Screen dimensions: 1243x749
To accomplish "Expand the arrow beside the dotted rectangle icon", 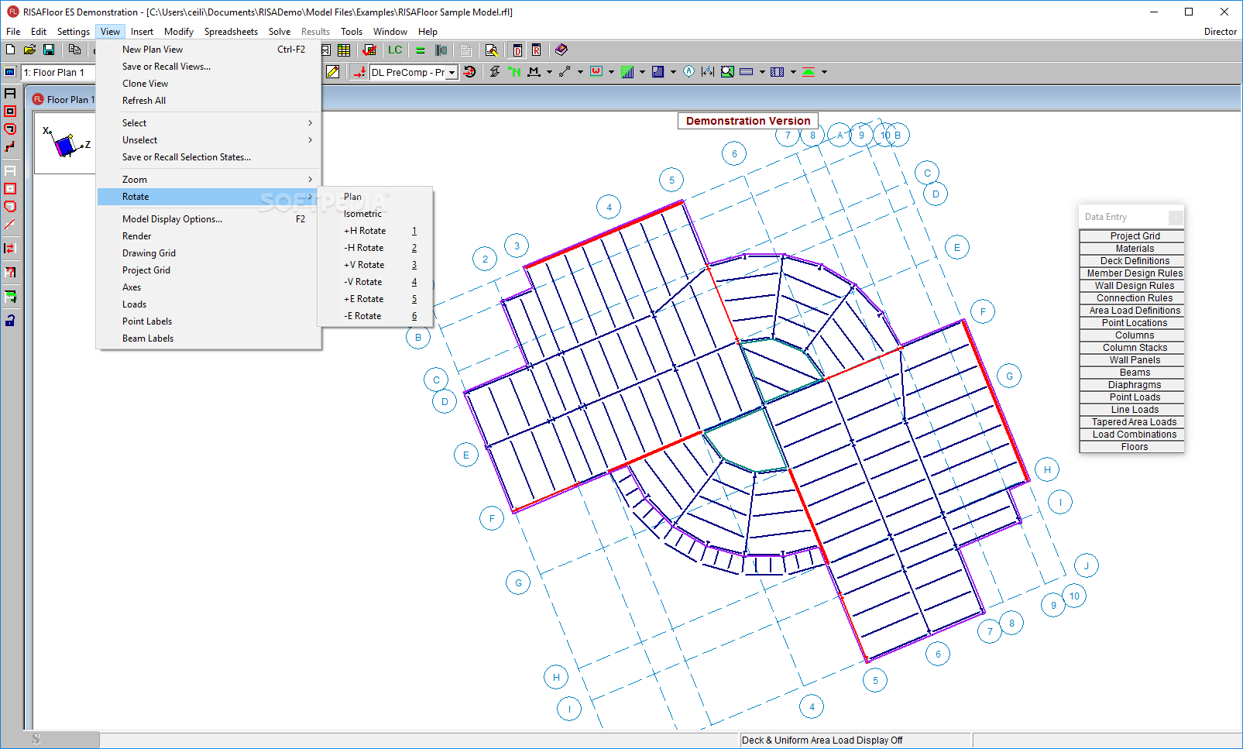I will pyautogui.click(x=762, y=72).
